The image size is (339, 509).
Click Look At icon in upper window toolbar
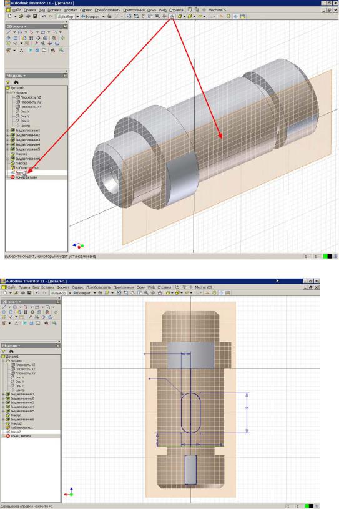172,16
